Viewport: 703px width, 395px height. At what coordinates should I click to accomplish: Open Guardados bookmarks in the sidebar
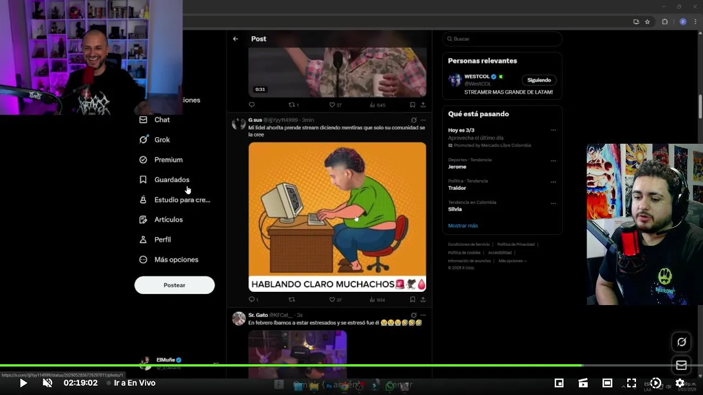pos(164,180)
